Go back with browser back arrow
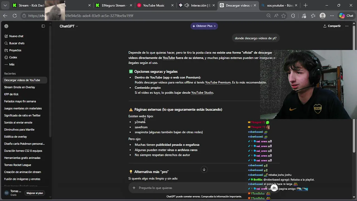 coord(5,16)
